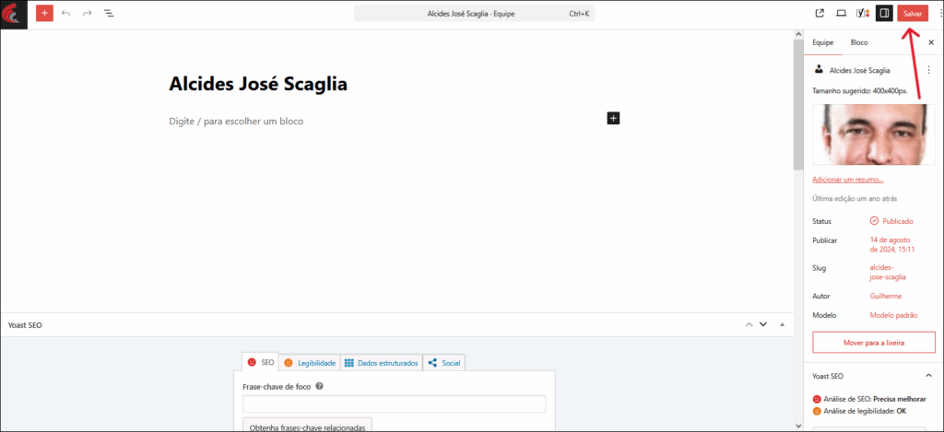Move the Yoast SEO metabox down
Viewport: 944px width, 432px height.
tap(763, 324)
